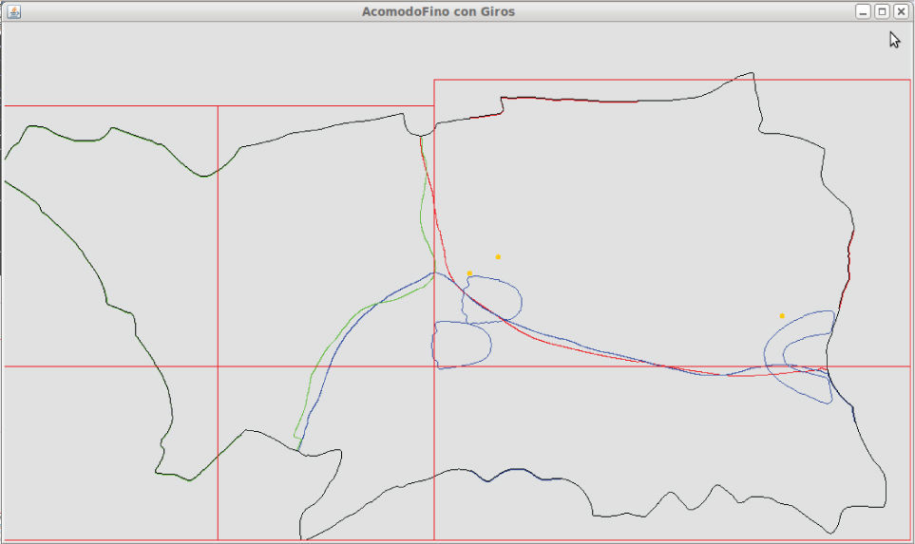This screenshot has width=915, height=544.
Task: Click inside the lower blue loop at center
Action: click(461, 344)
